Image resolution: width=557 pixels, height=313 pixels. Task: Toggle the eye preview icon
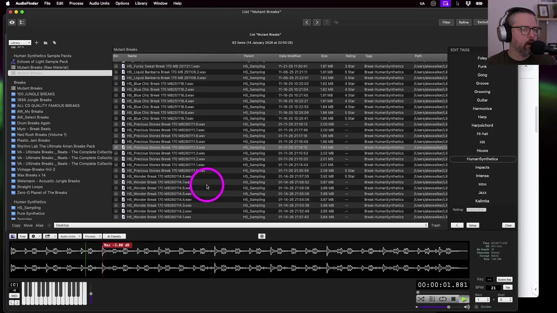pos(12,22)
